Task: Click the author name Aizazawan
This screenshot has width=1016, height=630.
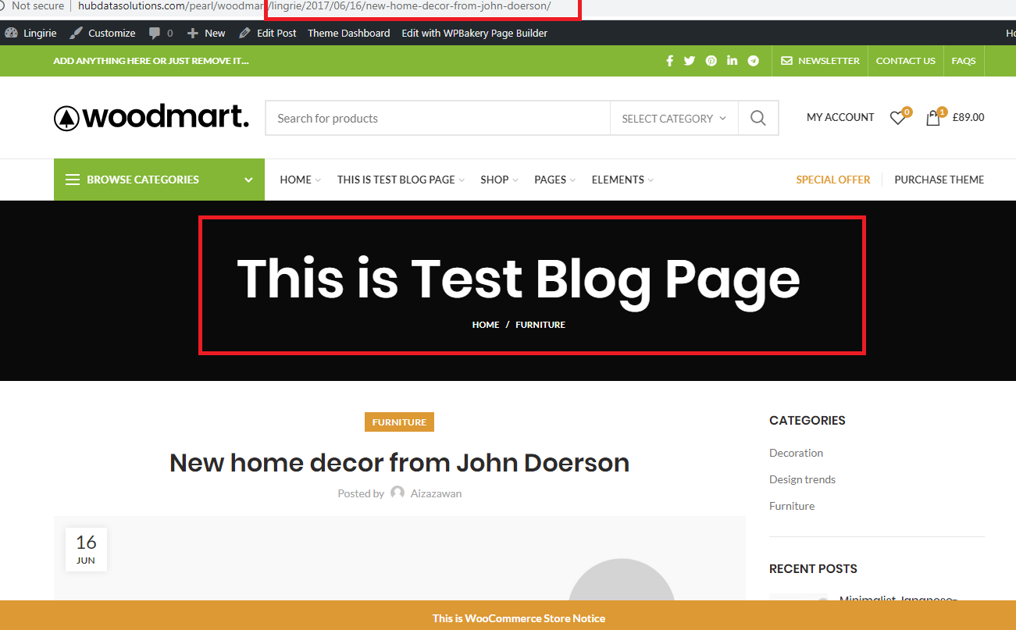Action: [436, 493]
